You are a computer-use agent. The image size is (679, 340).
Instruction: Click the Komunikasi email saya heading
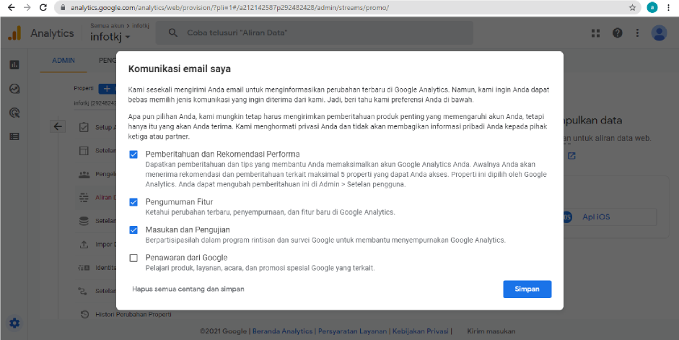(x=179, y=69)
